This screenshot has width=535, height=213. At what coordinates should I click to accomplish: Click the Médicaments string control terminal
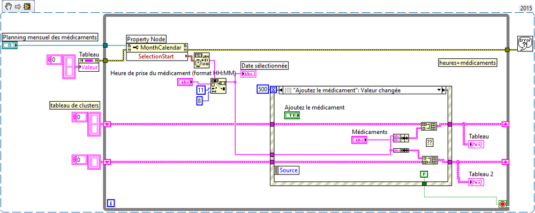pyautogui.click(x=359, y=139)
